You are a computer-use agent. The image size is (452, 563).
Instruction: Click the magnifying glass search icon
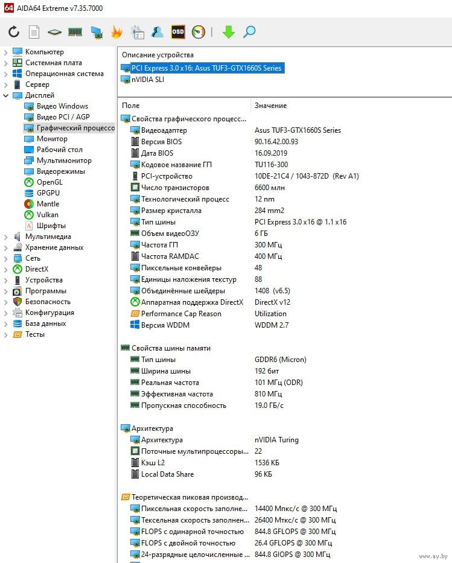point(249,32)
